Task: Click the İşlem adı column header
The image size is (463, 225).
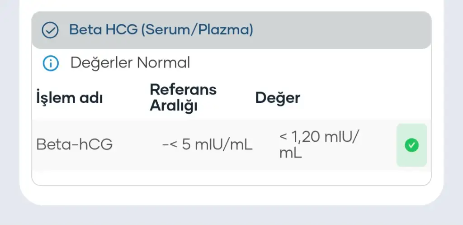Action: point(69,98)
